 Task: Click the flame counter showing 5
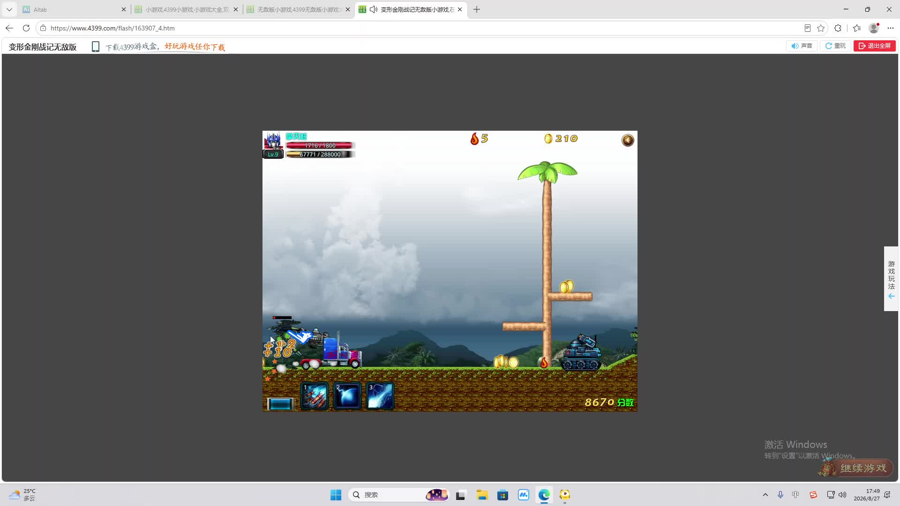point(479,139)
